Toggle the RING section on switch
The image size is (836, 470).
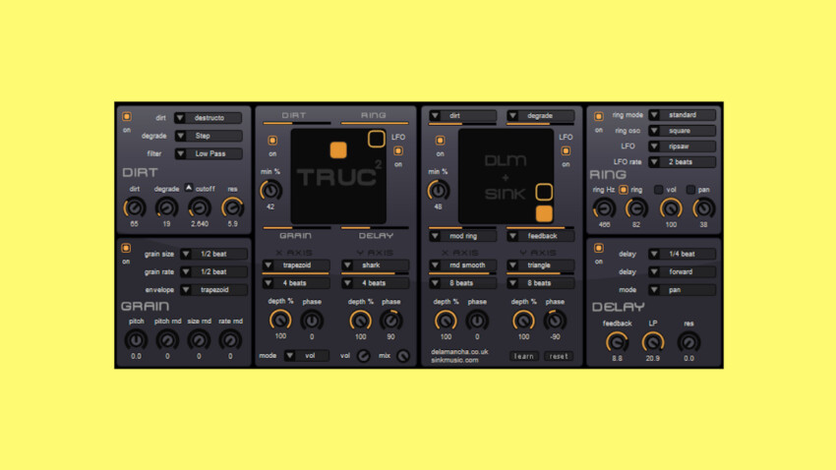[x=598, y=116]
